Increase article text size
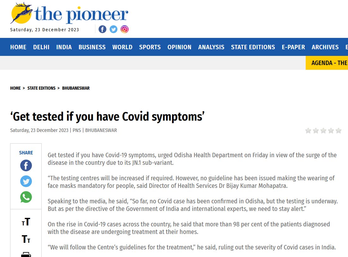 pos(26,222)
